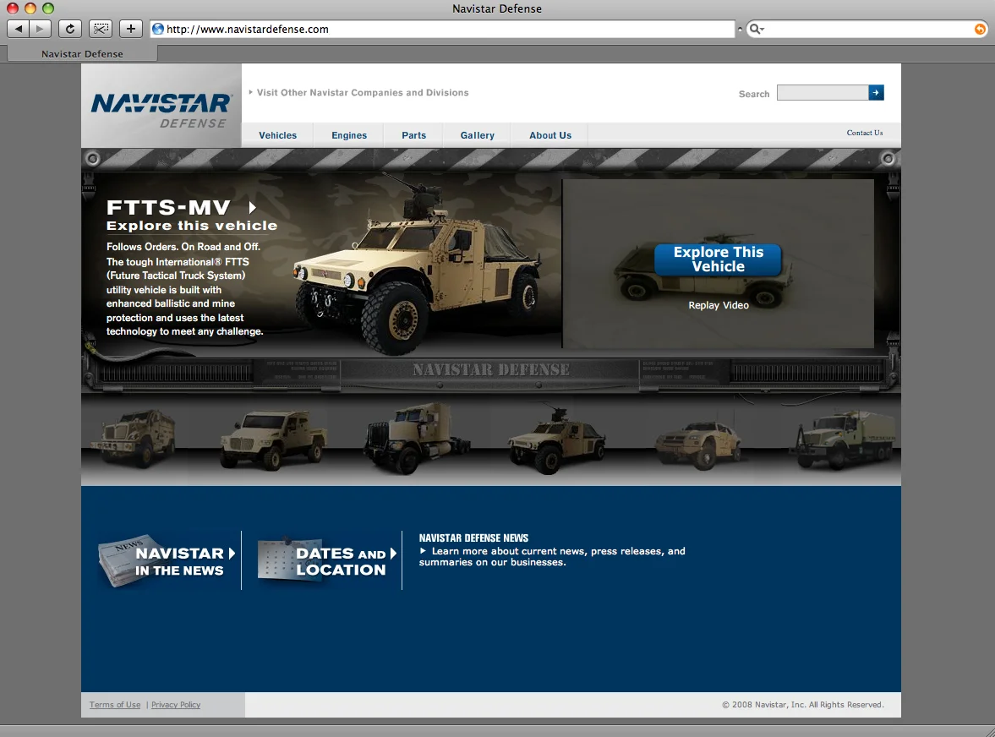Click the NAVISTAR DEFENSE NEWS heading

[473, 538]
